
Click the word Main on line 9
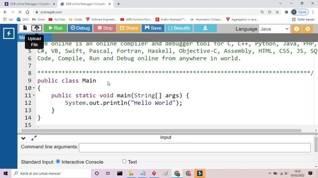(x=89, y=81)
